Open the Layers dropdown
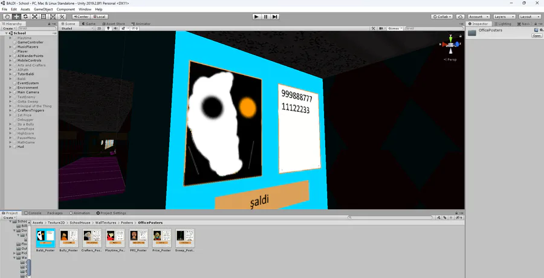The image size is (544, 278). pos(504,17)
